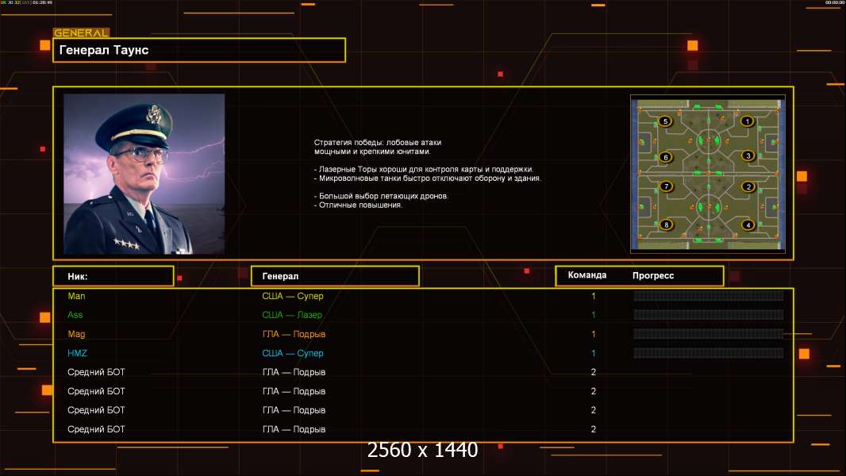The height and width of the screenshot is (476, 846).
Task: Click the 'Микроволновые танки' tip line
Action: point(427,178)
